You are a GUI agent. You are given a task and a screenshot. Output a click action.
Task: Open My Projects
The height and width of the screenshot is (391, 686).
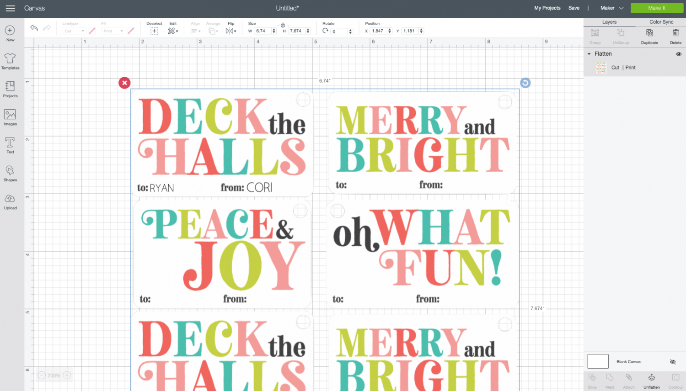pyautogui.click(x=547, y=8)
